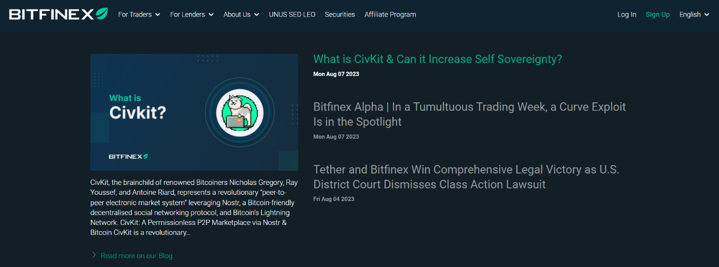Open the Securities menu item

click(x=340, y=15)
